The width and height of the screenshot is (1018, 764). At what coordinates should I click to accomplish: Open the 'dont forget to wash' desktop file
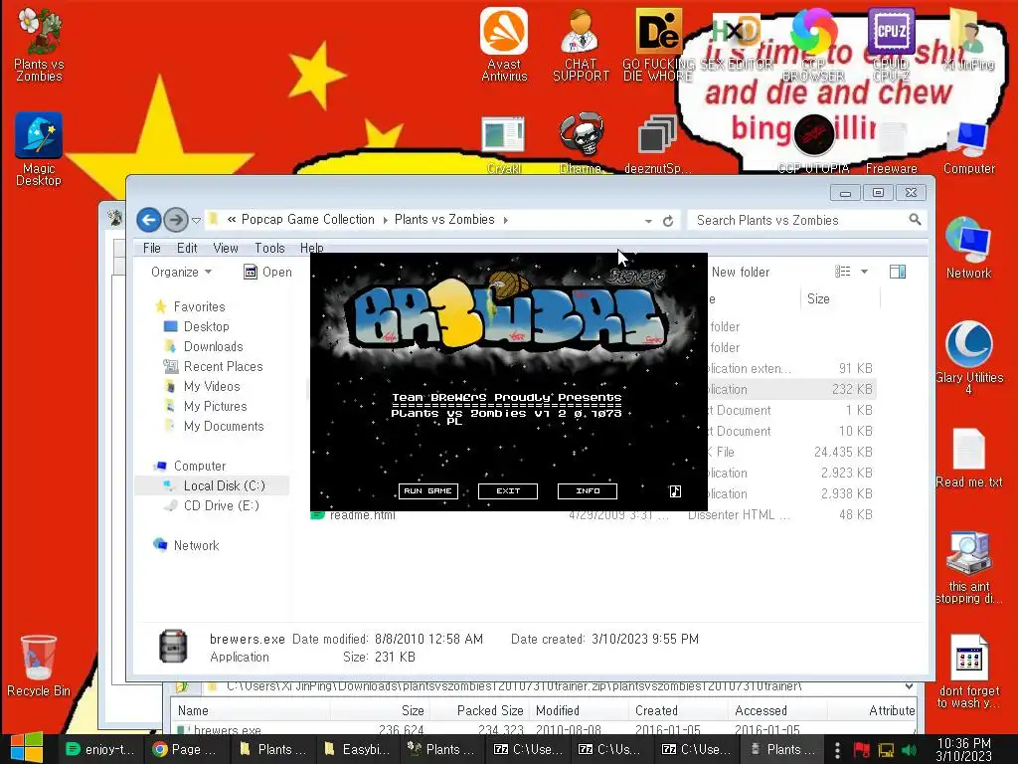[x=968, y=671]
